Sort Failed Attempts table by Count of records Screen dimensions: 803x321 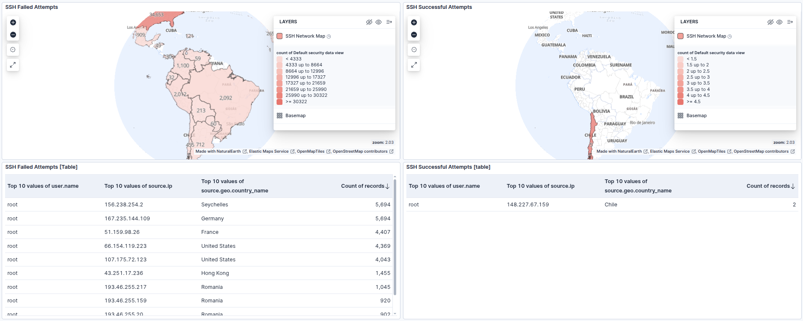coord(365,186)
